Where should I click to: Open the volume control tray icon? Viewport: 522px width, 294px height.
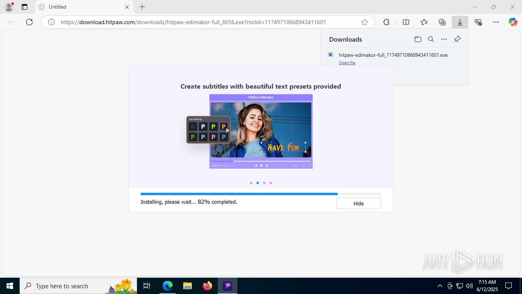[x=469, y=286]
